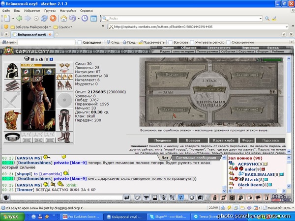Click the Возврат button
295x221 pixels.
(193, 140)
